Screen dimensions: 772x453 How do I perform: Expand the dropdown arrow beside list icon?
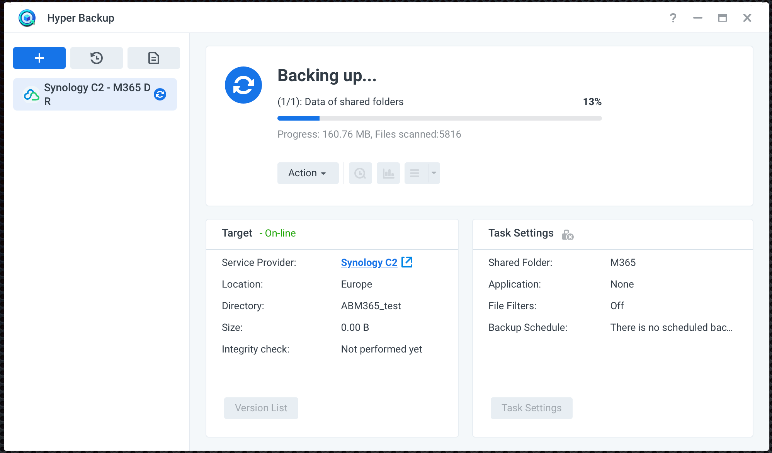click(434, 173)
